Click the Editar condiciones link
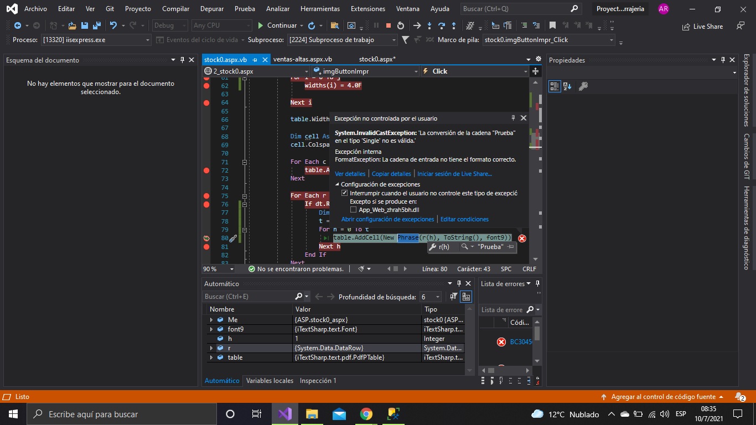 (464, 220)
